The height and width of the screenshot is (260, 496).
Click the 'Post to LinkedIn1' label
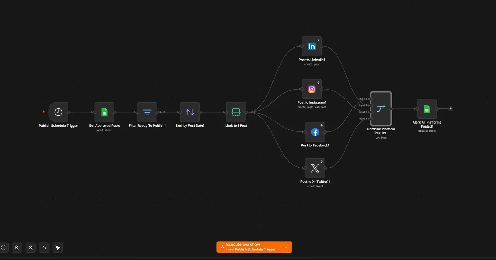[312, 60]
